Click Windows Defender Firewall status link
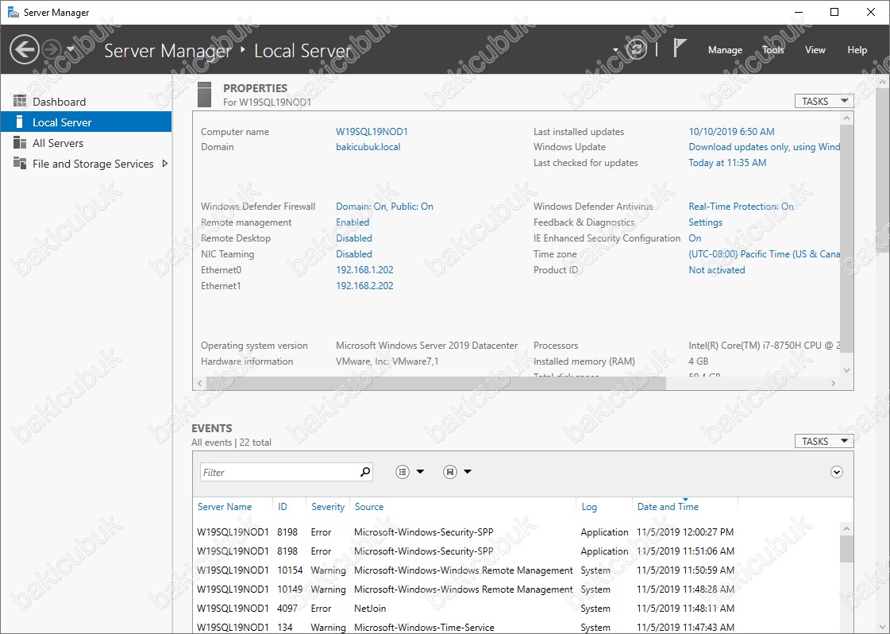The image size is (890, 634). pyautogui.click(x=384, y=207)
